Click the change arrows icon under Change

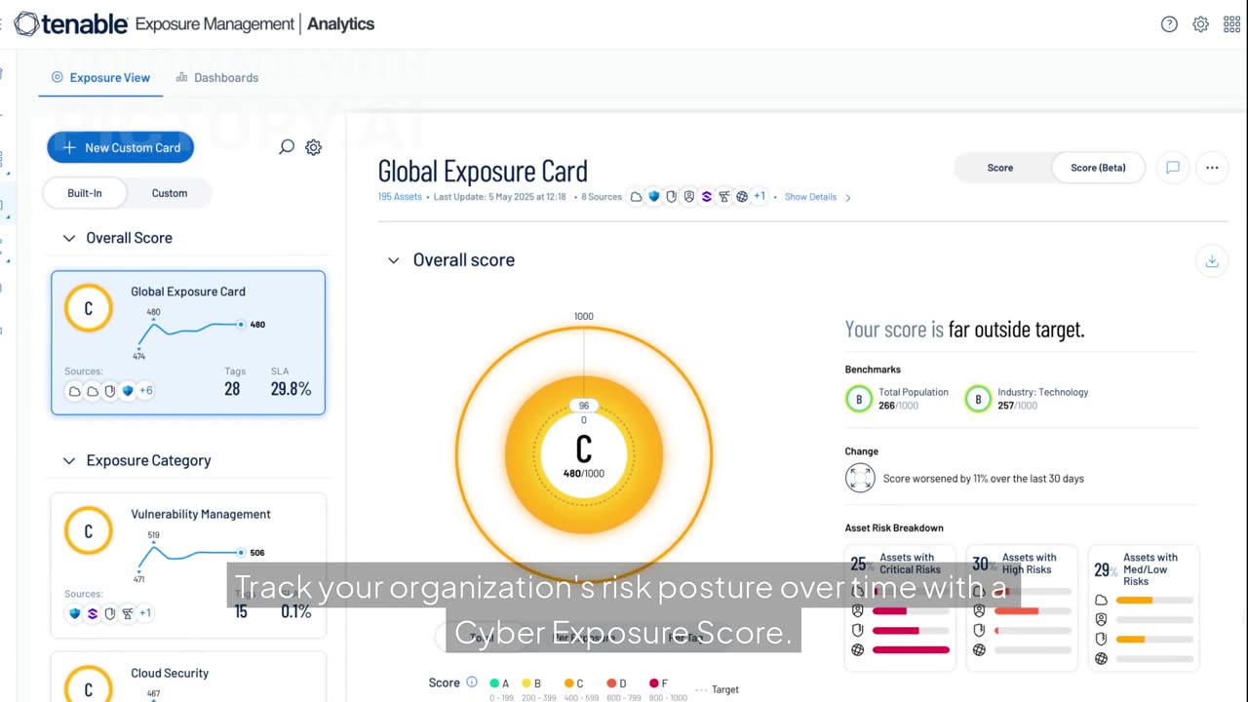tap(860, 478)
